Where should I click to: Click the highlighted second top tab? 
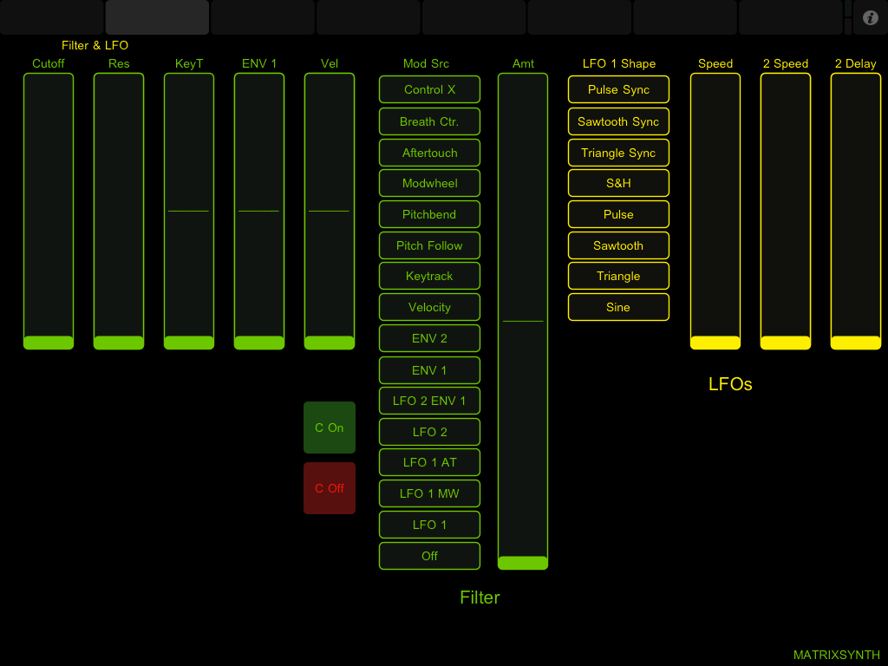(157, 17)
